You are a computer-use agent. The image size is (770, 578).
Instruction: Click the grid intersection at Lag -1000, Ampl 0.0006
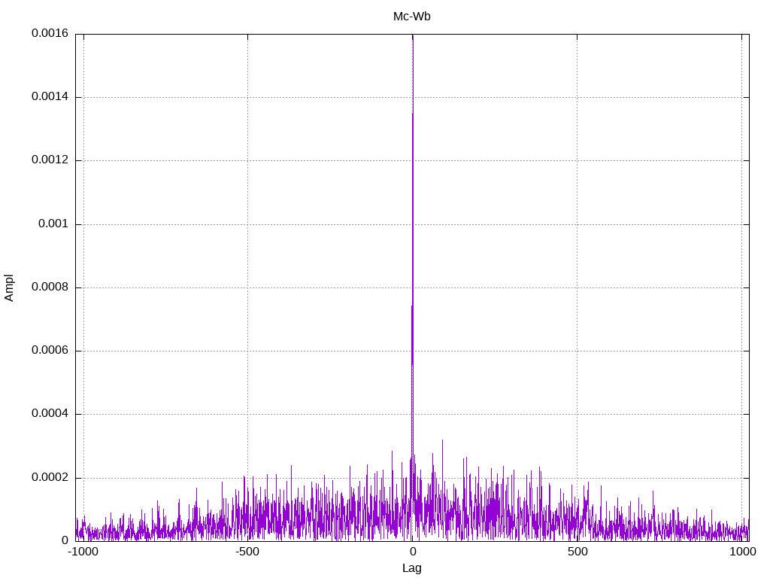point(83,351)
